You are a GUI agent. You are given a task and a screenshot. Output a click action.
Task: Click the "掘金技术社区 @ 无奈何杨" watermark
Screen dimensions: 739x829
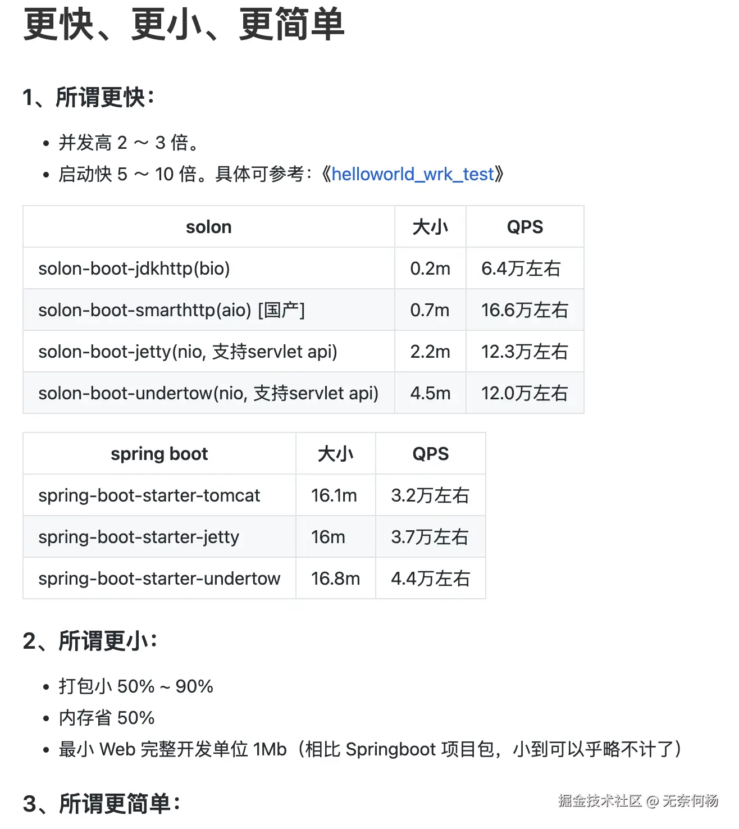click(x=638, y=801)
